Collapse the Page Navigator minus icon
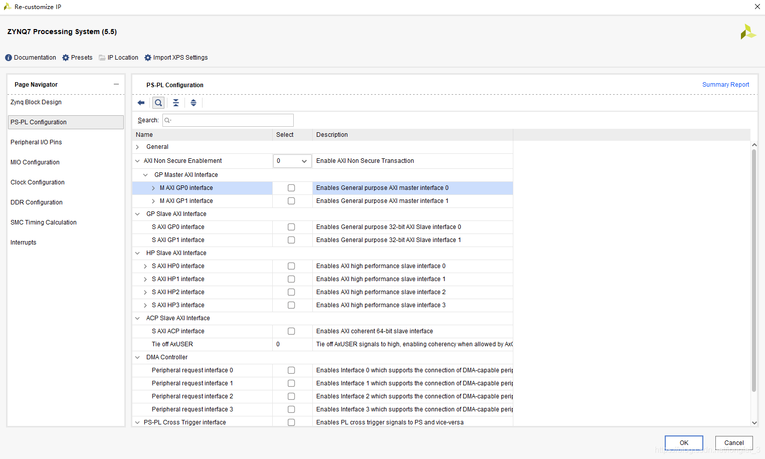Viewport: 765px width, 459px height. click(116, 84)
